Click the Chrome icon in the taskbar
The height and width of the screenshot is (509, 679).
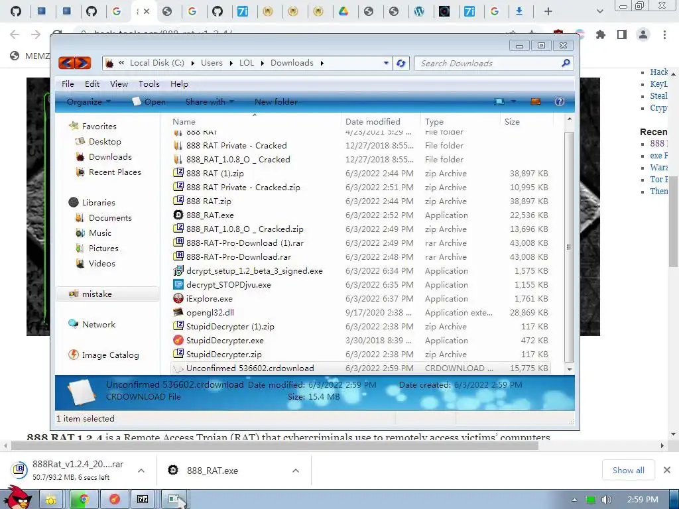83,500
